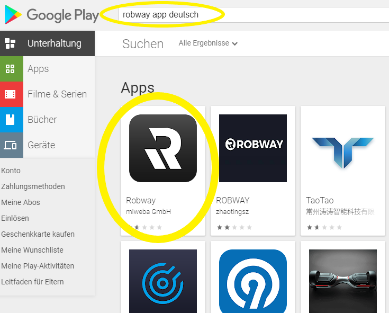Click the chevron next to Alle Ergebnisse
Image resolution: width=389 pixels, height=313 pixels.
pos(234,43)
